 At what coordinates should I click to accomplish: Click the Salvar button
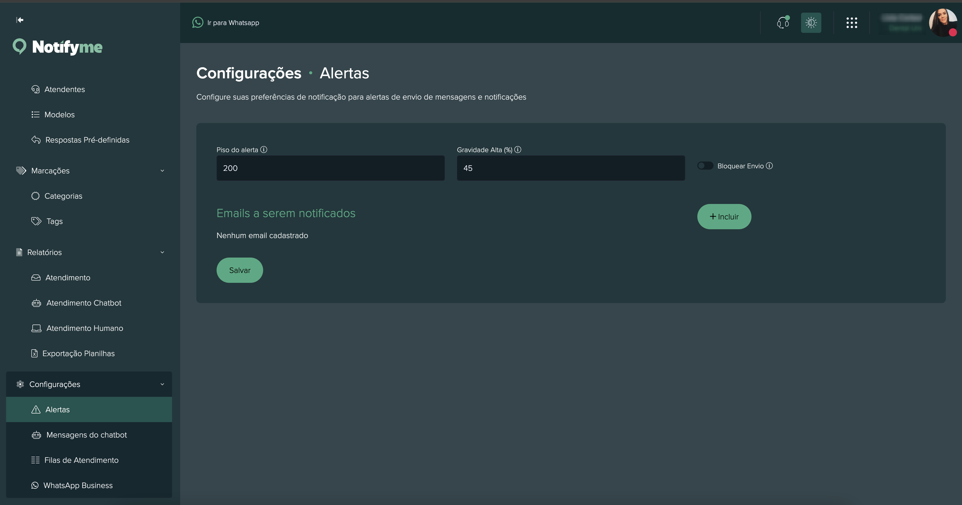click(239, 270)
